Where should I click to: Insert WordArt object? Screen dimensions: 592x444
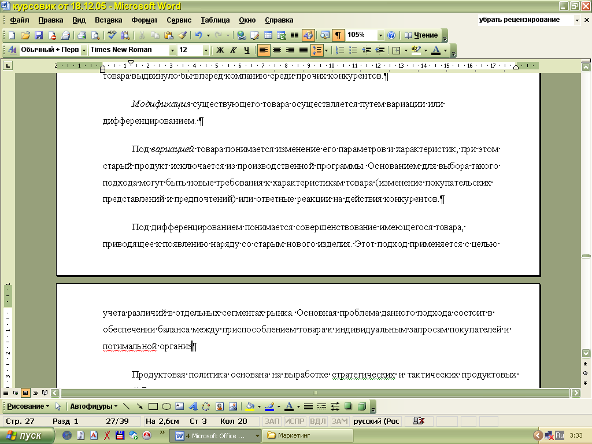tap(193, 406)
